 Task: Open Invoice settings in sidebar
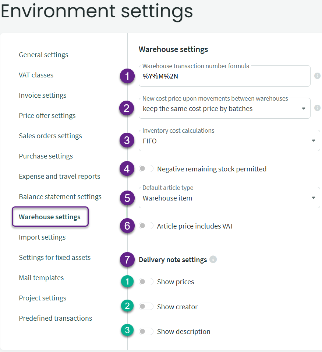[43, 95]
